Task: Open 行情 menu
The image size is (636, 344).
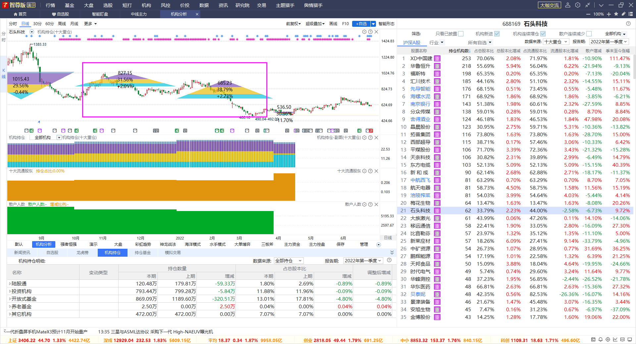Action: click(x=50, y=5)
